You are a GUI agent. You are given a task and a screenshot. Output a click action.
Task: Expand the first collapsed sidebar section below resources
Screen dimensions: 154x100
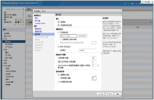pyautogui.click(x=3, y=61)
